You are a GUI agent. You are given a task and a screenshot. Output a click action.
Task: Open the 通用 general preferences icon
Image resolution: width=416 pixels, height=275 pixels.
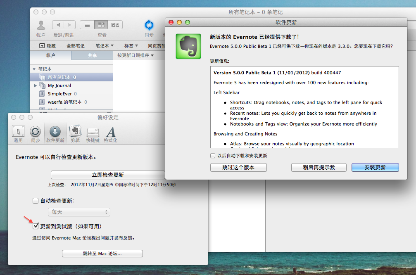(18, 131)
